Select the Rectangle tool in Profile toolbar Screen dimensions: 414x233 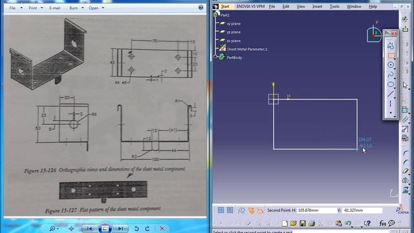(x=391, y=56)
